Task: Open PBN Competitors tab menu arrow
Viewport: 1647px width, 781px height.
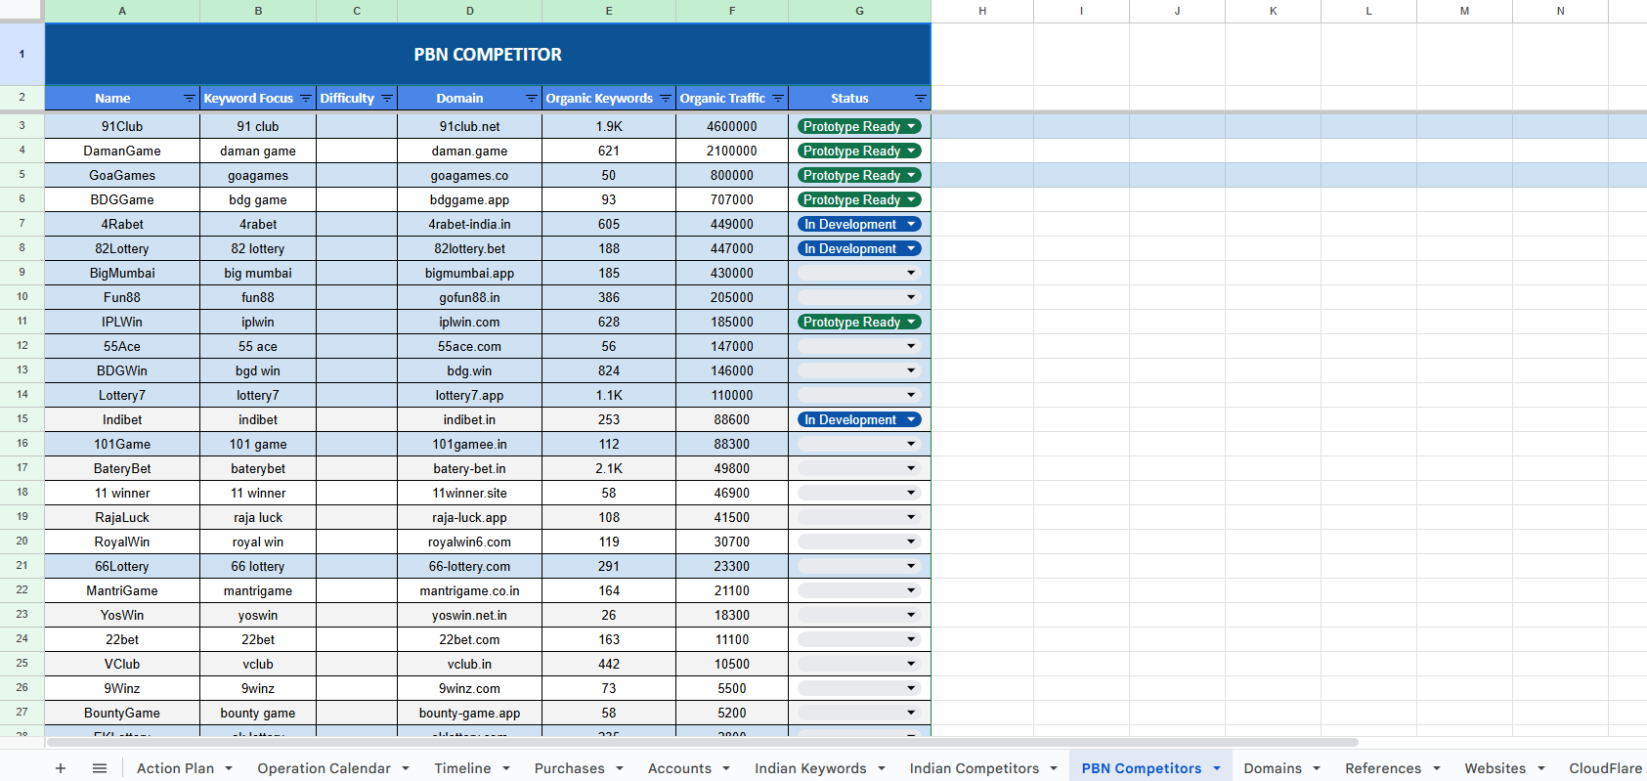Action: [1217, 768]
